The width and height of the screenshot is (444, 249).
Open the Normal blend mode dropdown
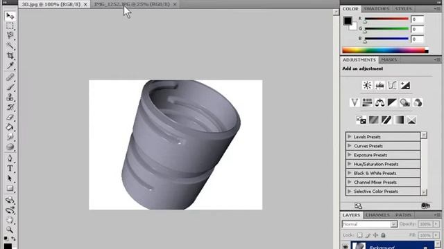(x=370, y=224)
